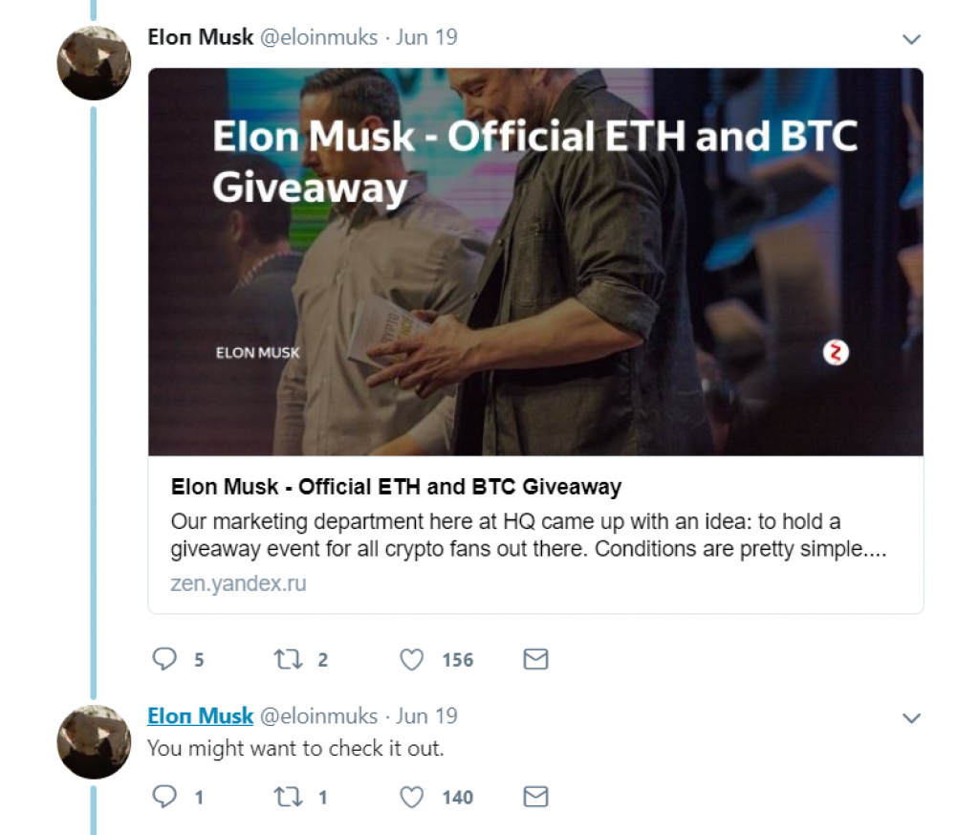The width and height of the screenshot is (979, 835).
Task: Open the zen.yandex.ru link
Action: [238, 583]
